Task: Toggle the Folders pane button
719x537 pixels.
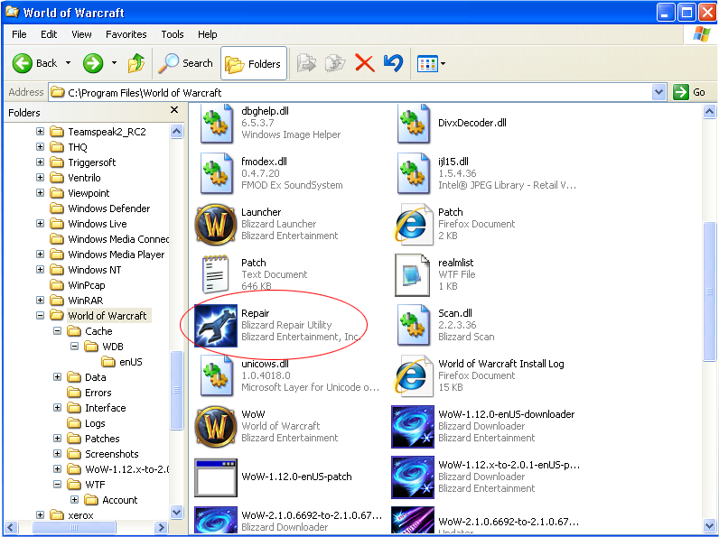Action: pyautogui.click(x=254, y=64)
